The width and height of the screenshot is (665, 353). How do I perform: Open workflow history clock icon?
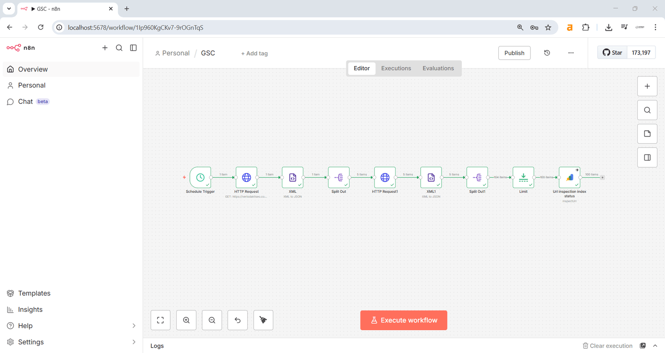[x=547, y=53]
